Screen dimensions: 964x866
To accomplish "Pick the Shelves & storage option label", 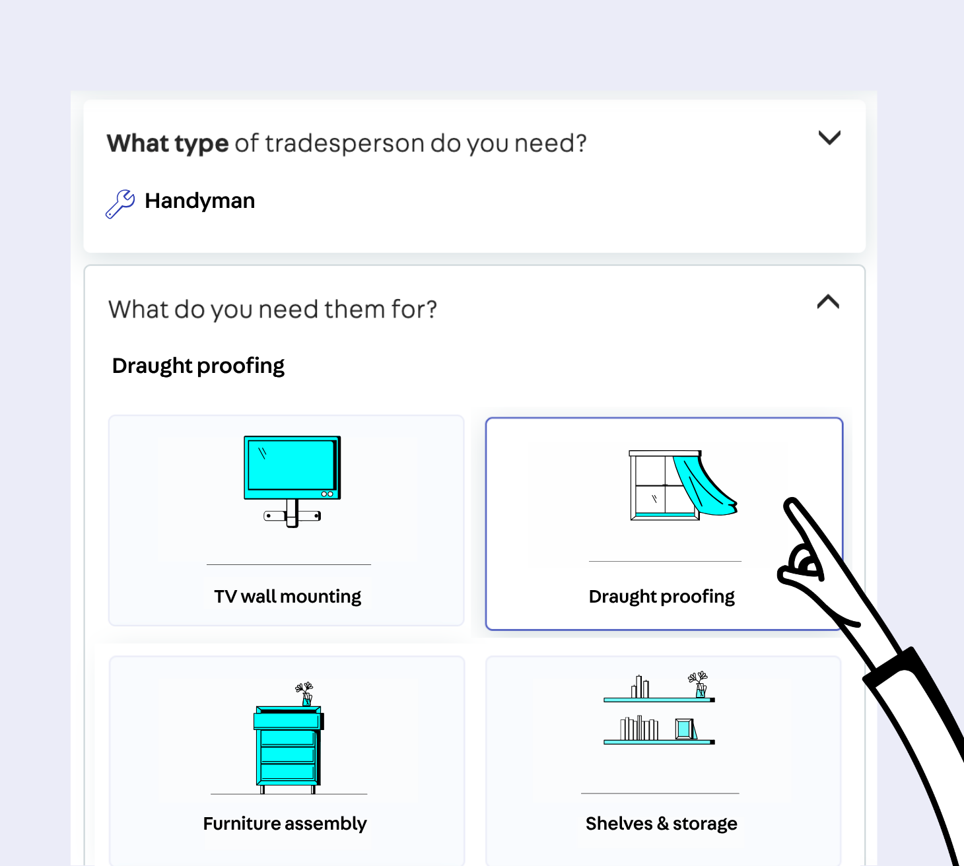I will tap(661, 824).
